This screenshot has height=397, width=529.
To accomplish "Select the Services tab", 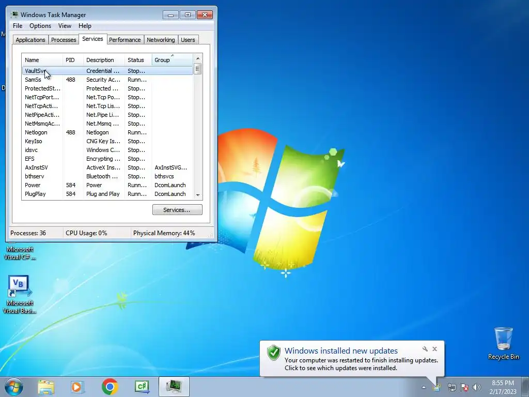I will pyautogui.click(x=92, y=39).
